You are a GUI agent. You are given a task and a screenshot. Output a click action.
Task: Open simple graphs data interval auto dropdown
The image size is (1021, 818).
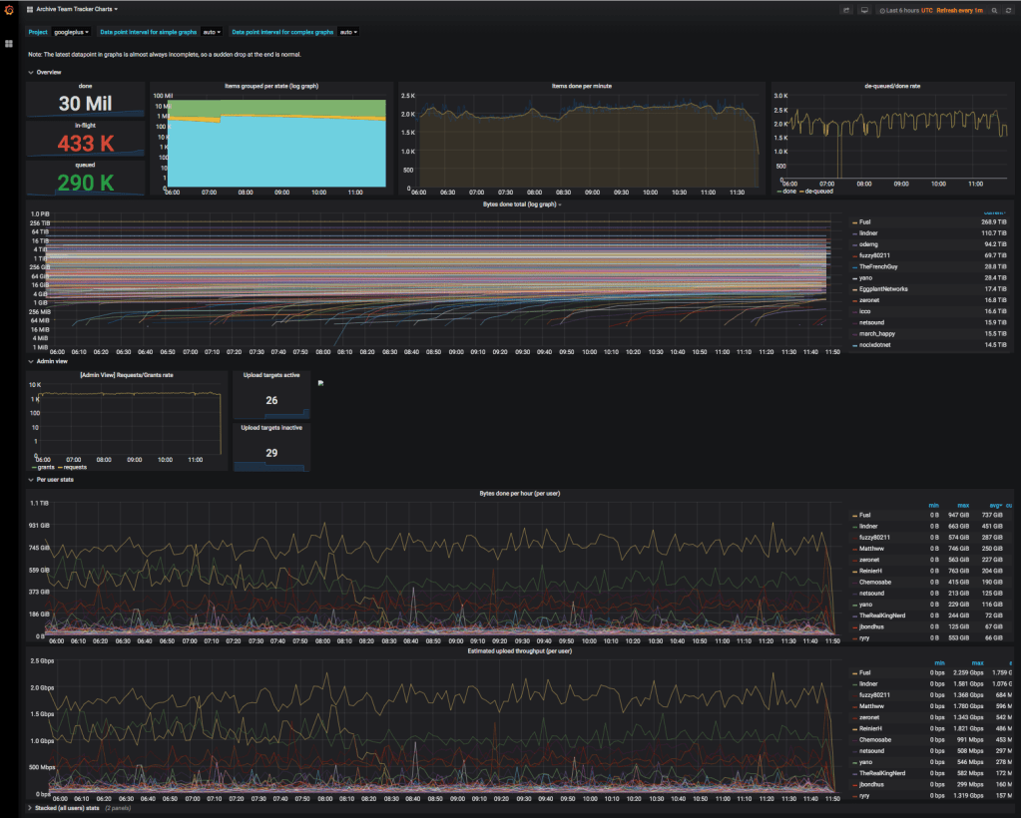[211, 32]
